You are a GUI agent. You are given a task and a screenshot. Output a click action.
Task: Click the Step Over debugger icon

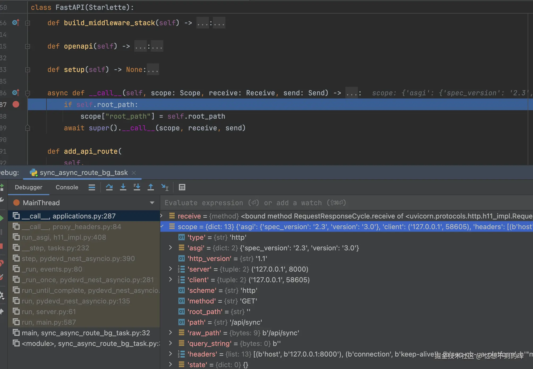pos(109,187)
